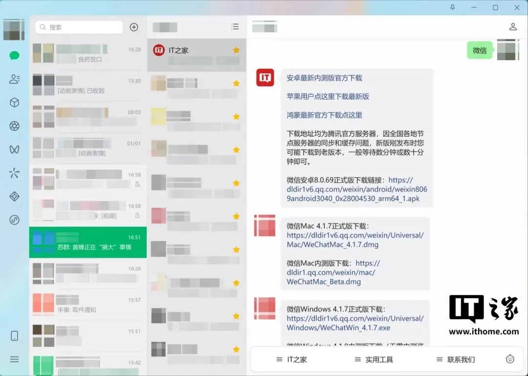Open Moments using the aperture icon

pos(14,126)
